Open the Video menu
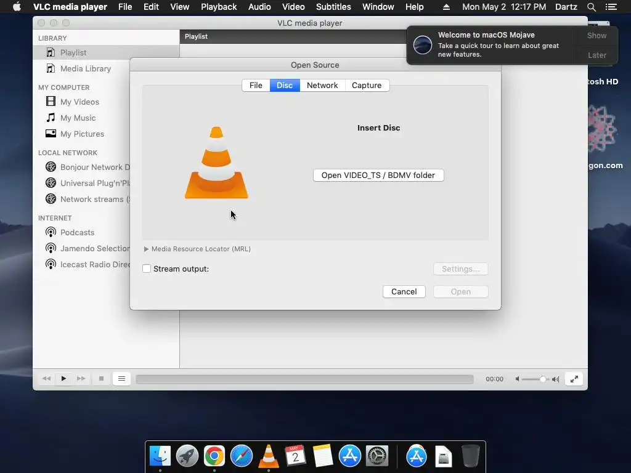631x473 pixels. coord(293,7)
